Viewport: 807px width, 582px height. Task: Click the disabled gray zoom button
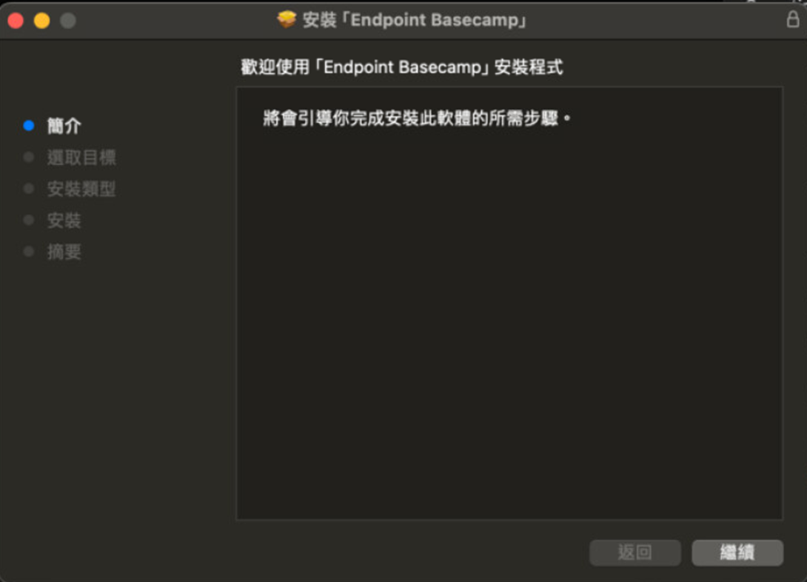68,21
